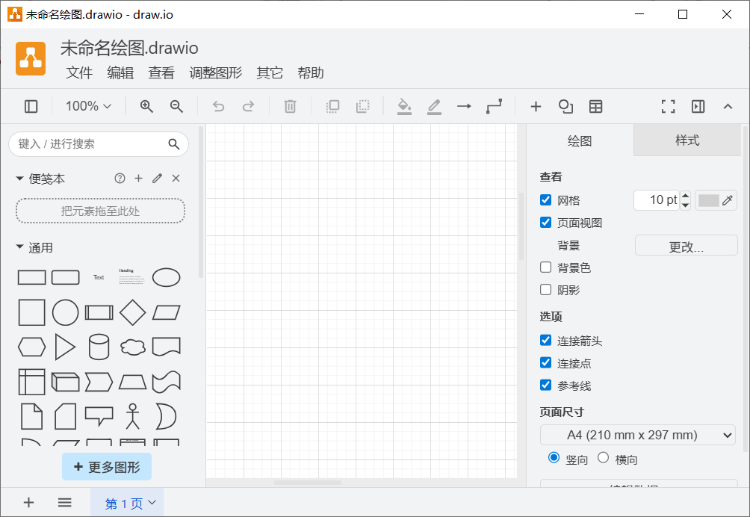Image resolution: width=750 pixels, height=517 pixels.
Task: Open the 文件 menu
Action: point(79,72)
